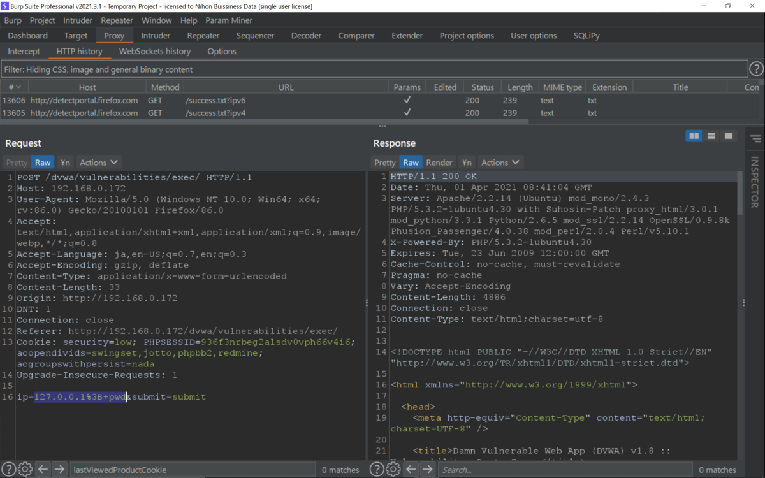765x478 pixels.
Task: Open the Project menu
Action: pyautogui.click(x=43, y=20)
